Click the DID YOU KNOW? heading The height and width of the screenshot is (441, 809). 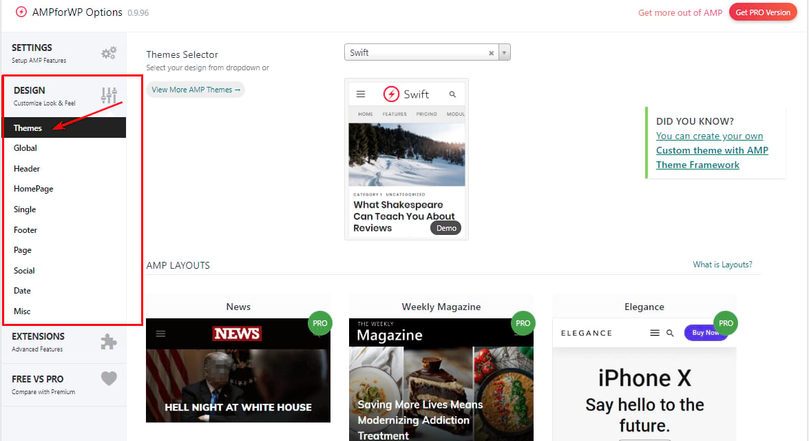click(x=695, y=121)
